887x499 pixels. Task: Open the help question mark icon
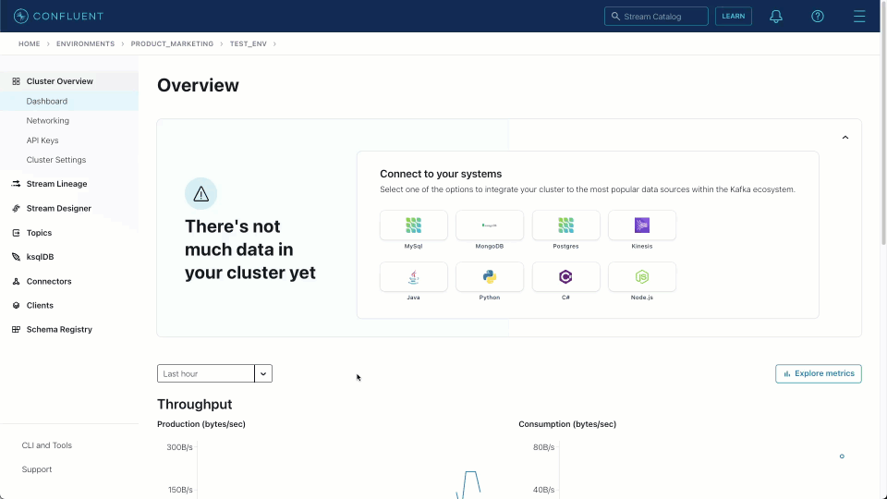[x=818, y=17]
